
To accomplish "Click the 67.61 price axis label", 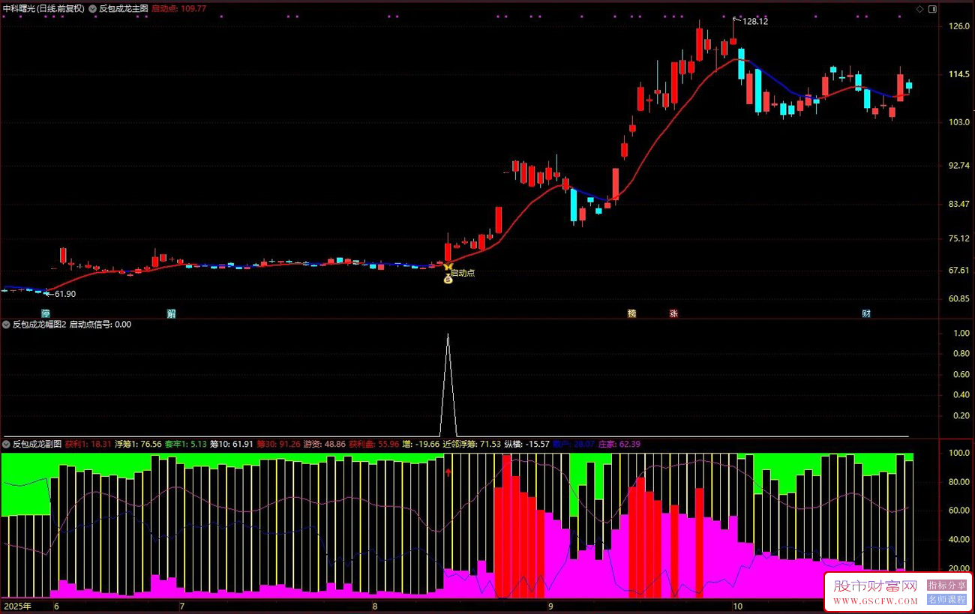I will [x=959, y=270].
